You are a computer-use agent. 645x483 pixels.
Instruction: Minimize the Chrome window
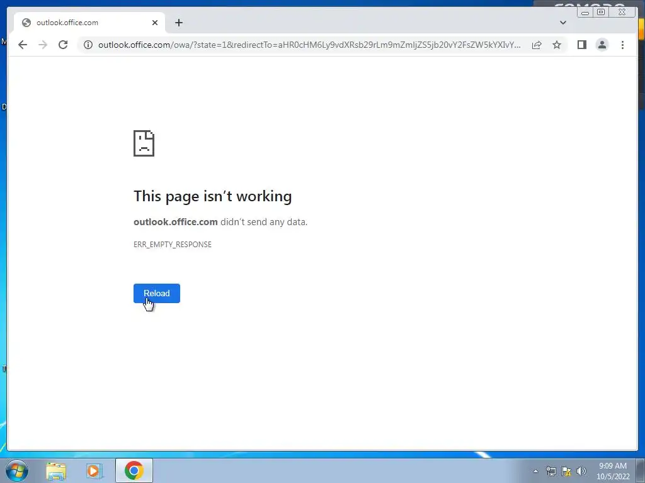click(585, 13)
